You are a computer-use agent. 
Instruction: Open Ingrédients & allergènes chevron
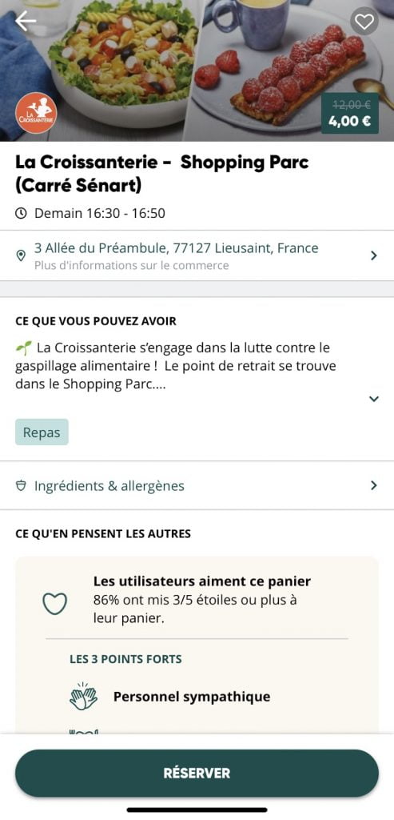374,486
